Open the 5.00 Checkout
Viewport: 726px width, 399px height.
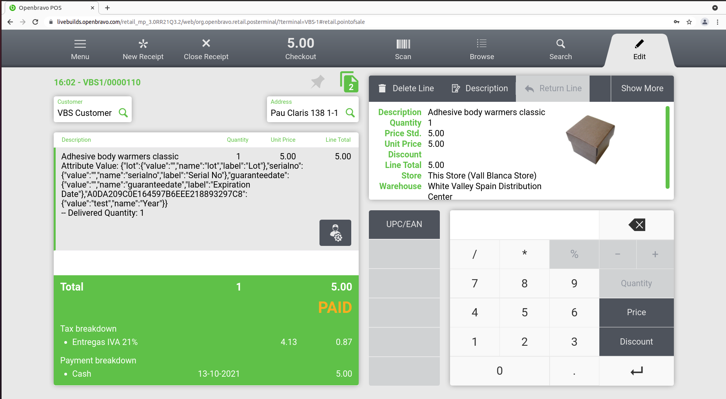click(x=301, y=49)
